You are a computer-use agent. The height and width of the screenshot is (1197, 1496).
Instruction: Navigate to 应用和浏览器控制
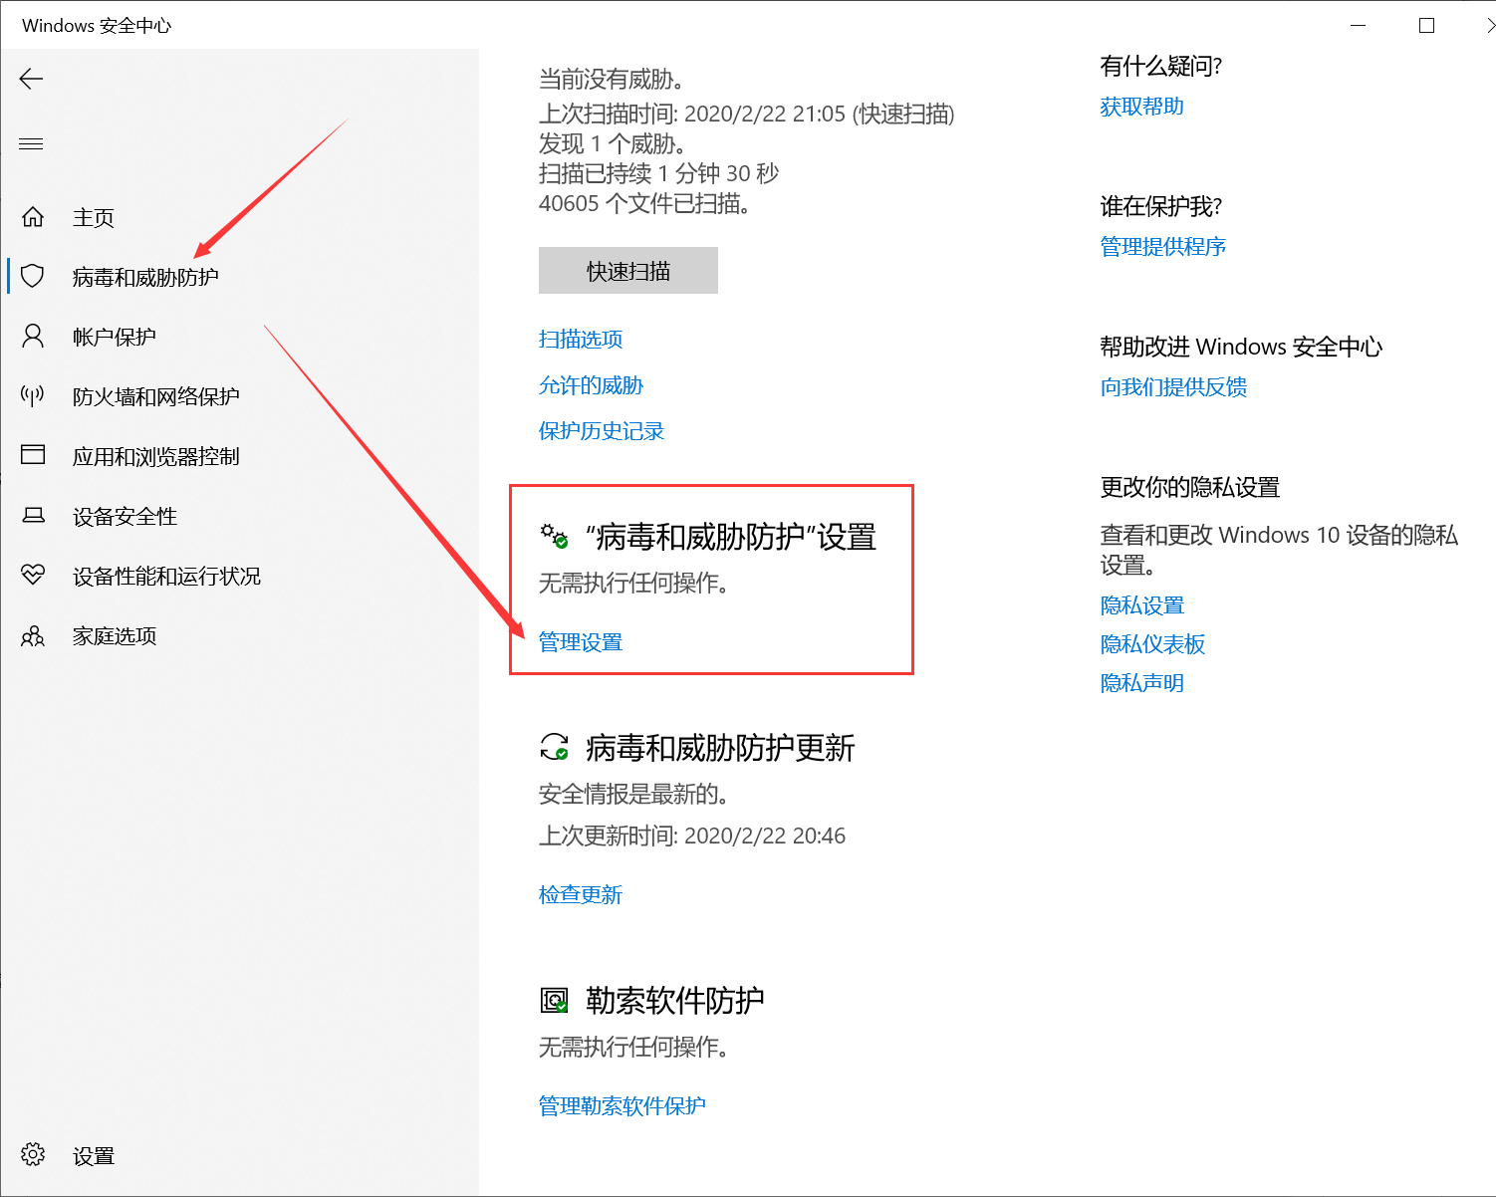(x=156, y=456)
